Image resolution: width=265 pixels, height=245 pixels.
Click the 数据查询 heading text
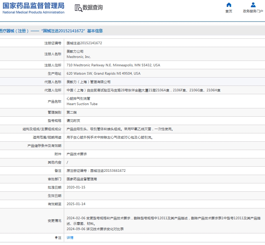click(x=92, y=8)
